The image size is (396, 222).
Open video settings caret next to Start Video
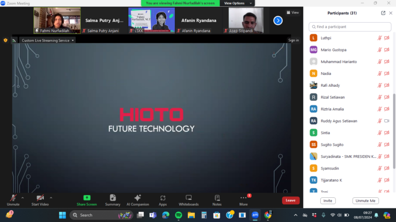(51, 198)
